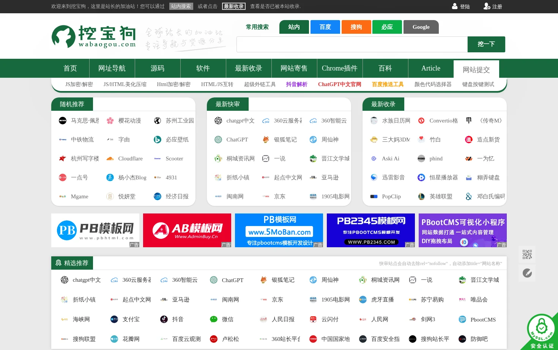This screenshot has width=558, height=350.
Task: Open the 首页 navigation item
Action: click(70, 68)
